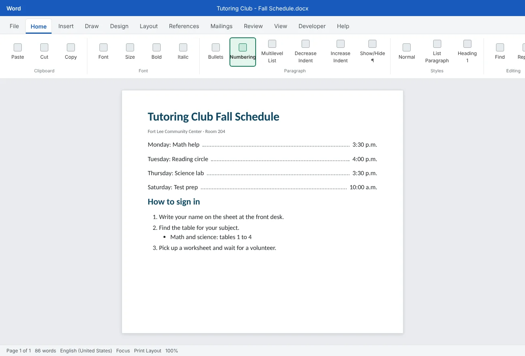The image size is (525, 356).
Task: Switch to the View tab
Action: tap(281, 26)
